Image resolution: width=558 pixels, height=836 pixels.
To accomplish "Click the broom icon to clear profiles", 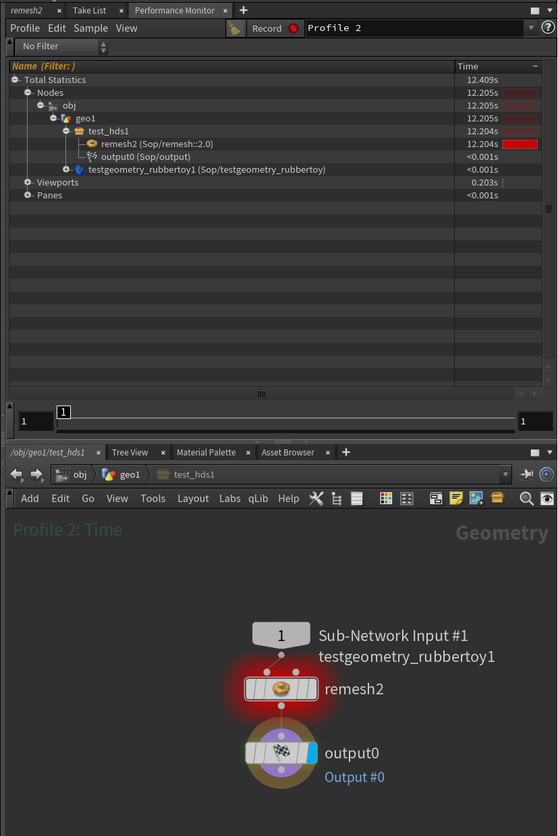I will coord(235,28).
